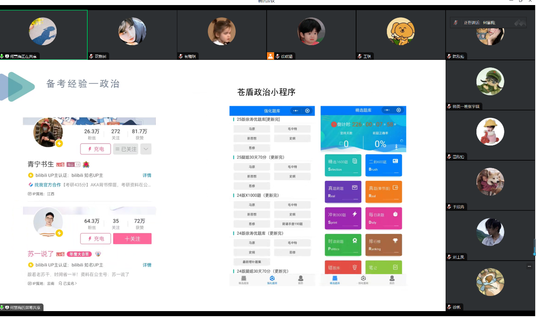
Task: Open the 排行榜 Ranking trophy tile
Action: pos(384,245)
